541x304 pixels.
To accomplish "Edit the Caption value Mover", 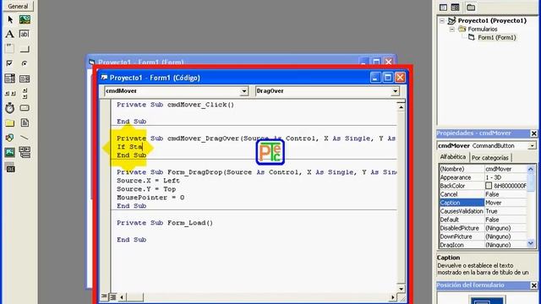I will (505, 203).
